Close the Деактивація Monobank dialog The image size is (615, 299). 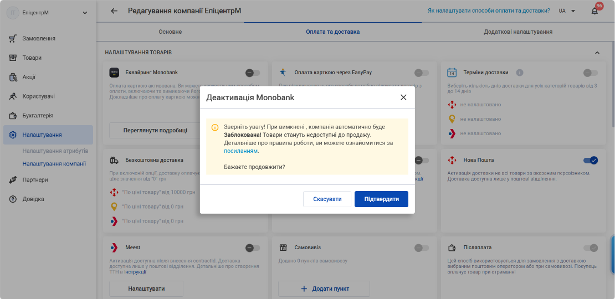[403, 97]
